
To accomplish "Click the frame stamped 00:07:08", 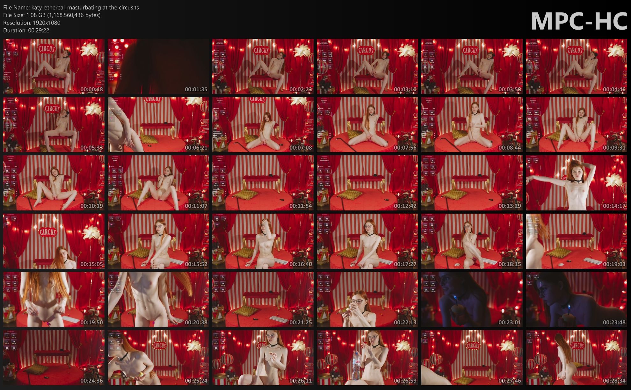I will pos(263,125).
